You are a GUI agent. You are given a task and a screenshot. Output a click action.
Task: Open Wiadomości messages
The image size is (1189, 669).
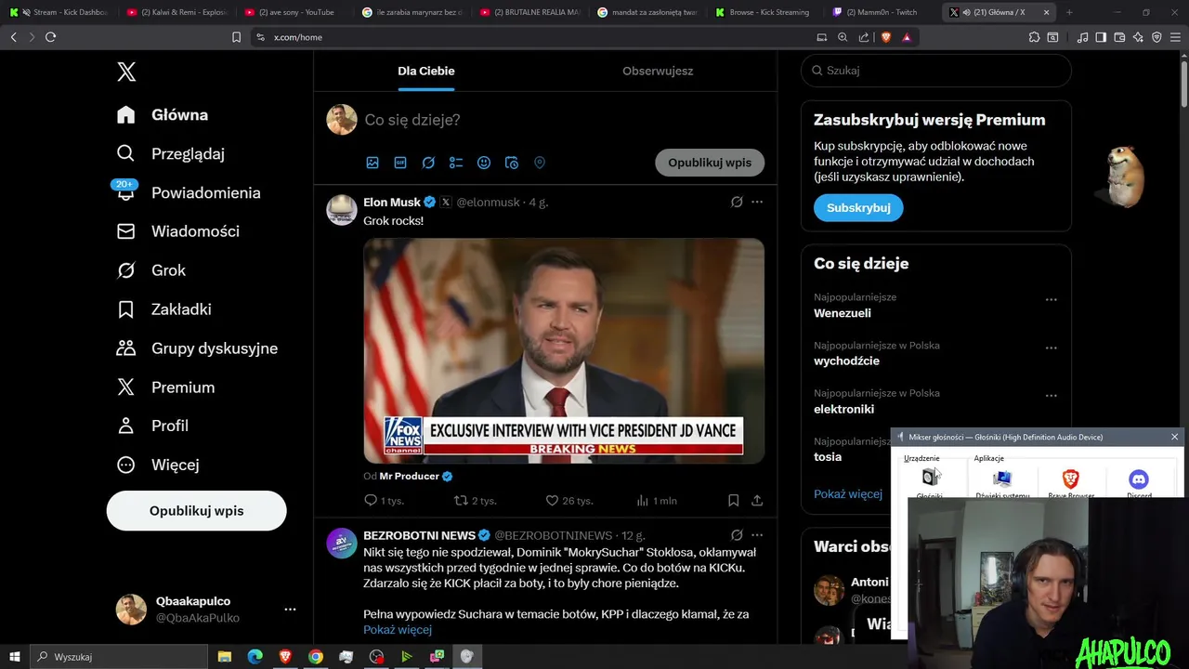178,231
